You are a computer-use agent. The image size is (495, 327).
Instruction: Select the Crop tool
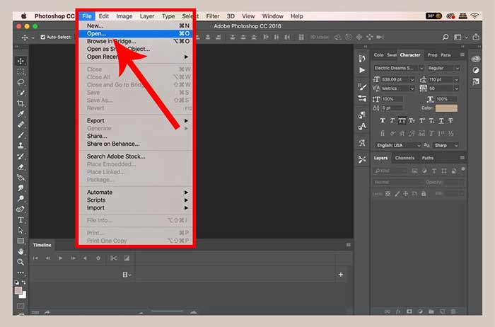point(21,103)
